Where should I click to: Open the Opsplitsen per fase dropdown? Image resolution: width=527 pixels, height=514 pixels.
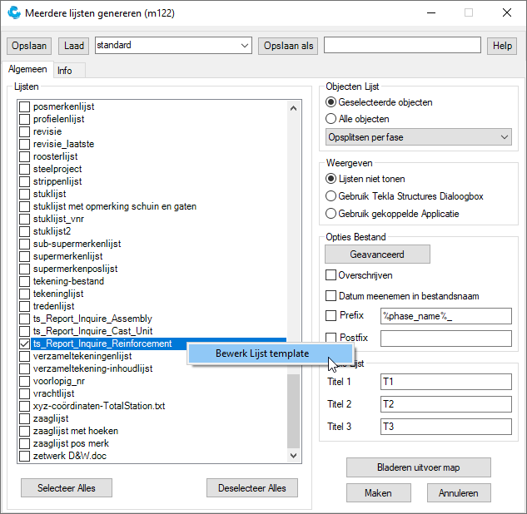(419, 137)
